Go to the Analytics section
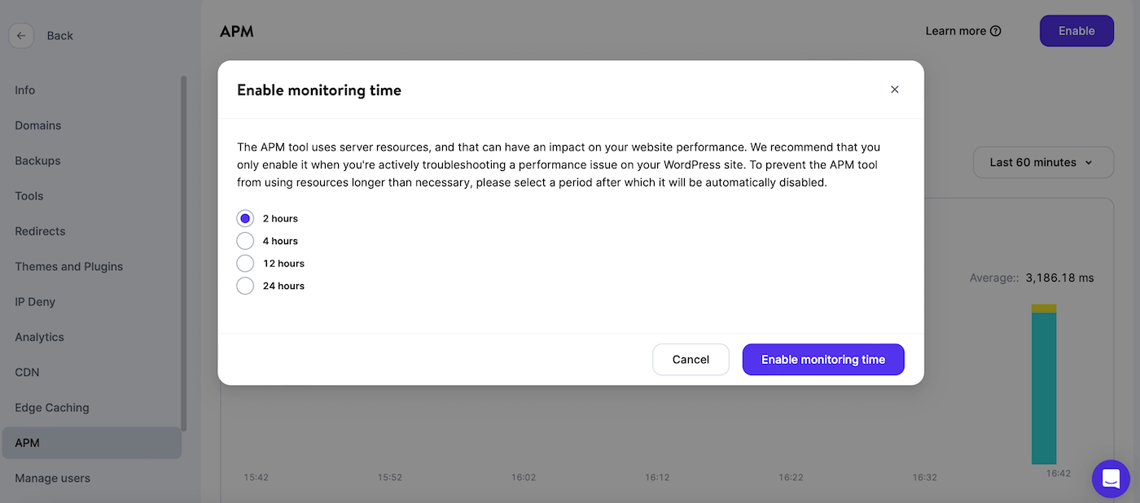The width and height of the screenshot is (1140, 503). (x=41, y=336)
